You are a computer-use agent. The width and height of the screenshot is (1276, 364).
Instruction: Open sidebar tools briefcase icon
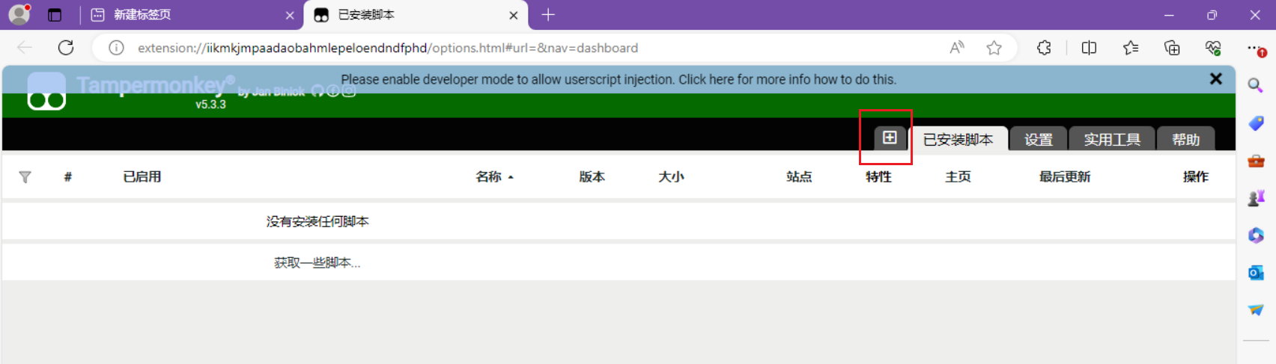(x=1255, y=161)
